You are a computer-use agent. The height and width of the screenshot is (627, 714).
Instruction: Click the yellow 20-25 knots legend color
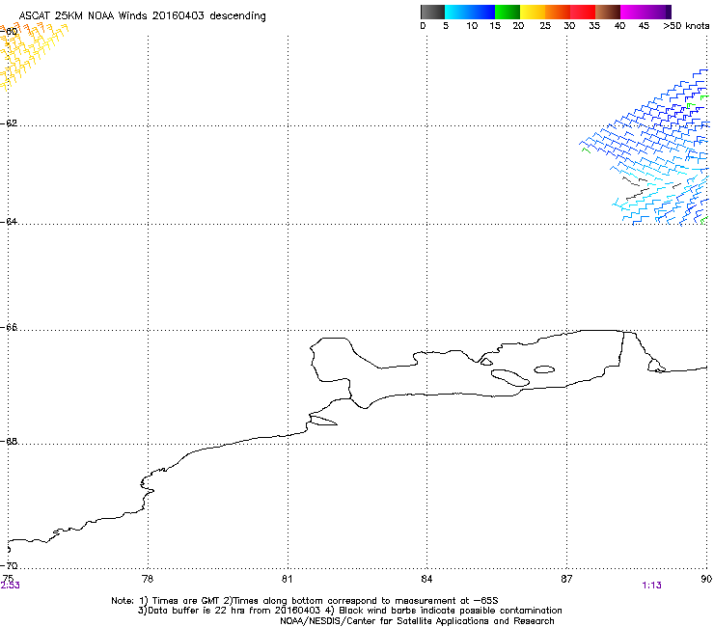[x=533, y=12]
